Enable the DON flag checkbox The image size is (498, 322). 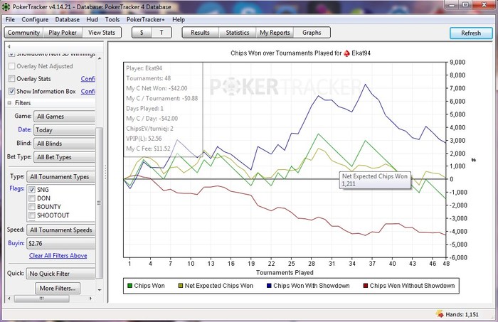pos(32,198)
